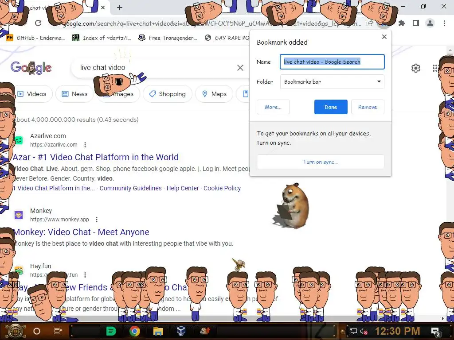Reload the current page

pos(38,23)
